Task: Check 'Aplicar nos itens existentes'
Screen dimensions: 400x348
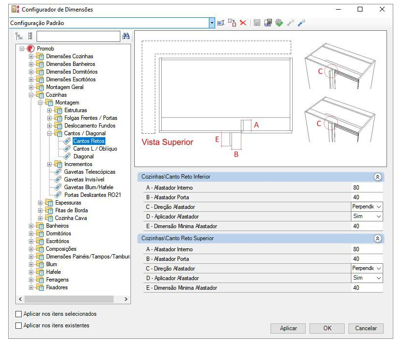Action: pyautogui.click(x=18, y=325)
